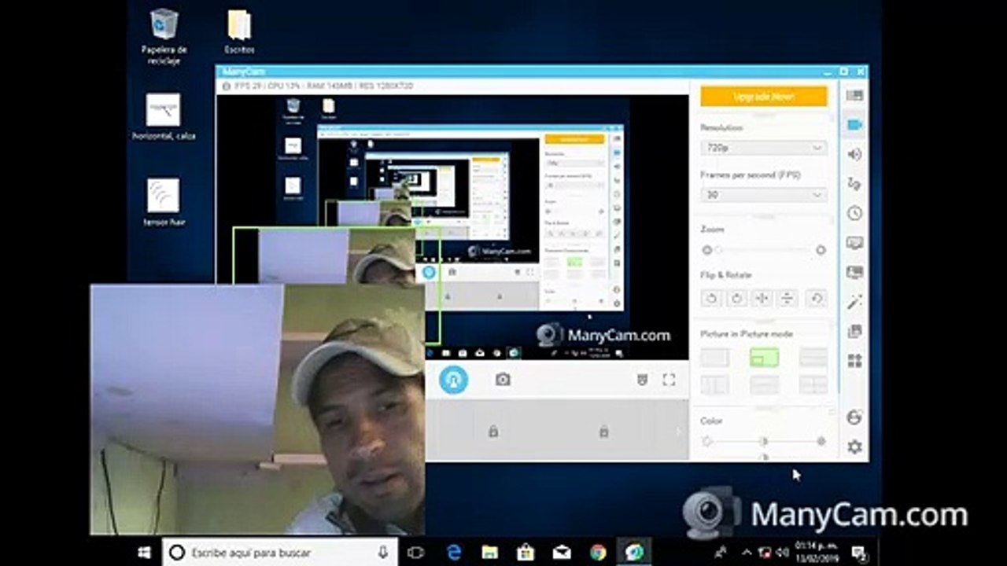Rotate the video right
Viewport: 1007px width, 566px height.
pyautogui.click(x=736, y=298)
